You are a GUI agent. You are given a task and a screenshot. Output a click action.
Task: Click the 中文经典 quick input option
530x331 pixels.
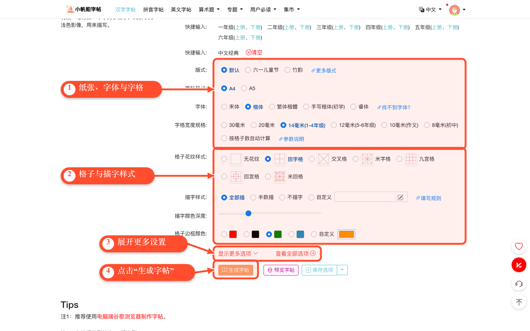pyautogui.click(x=228, y=53)
